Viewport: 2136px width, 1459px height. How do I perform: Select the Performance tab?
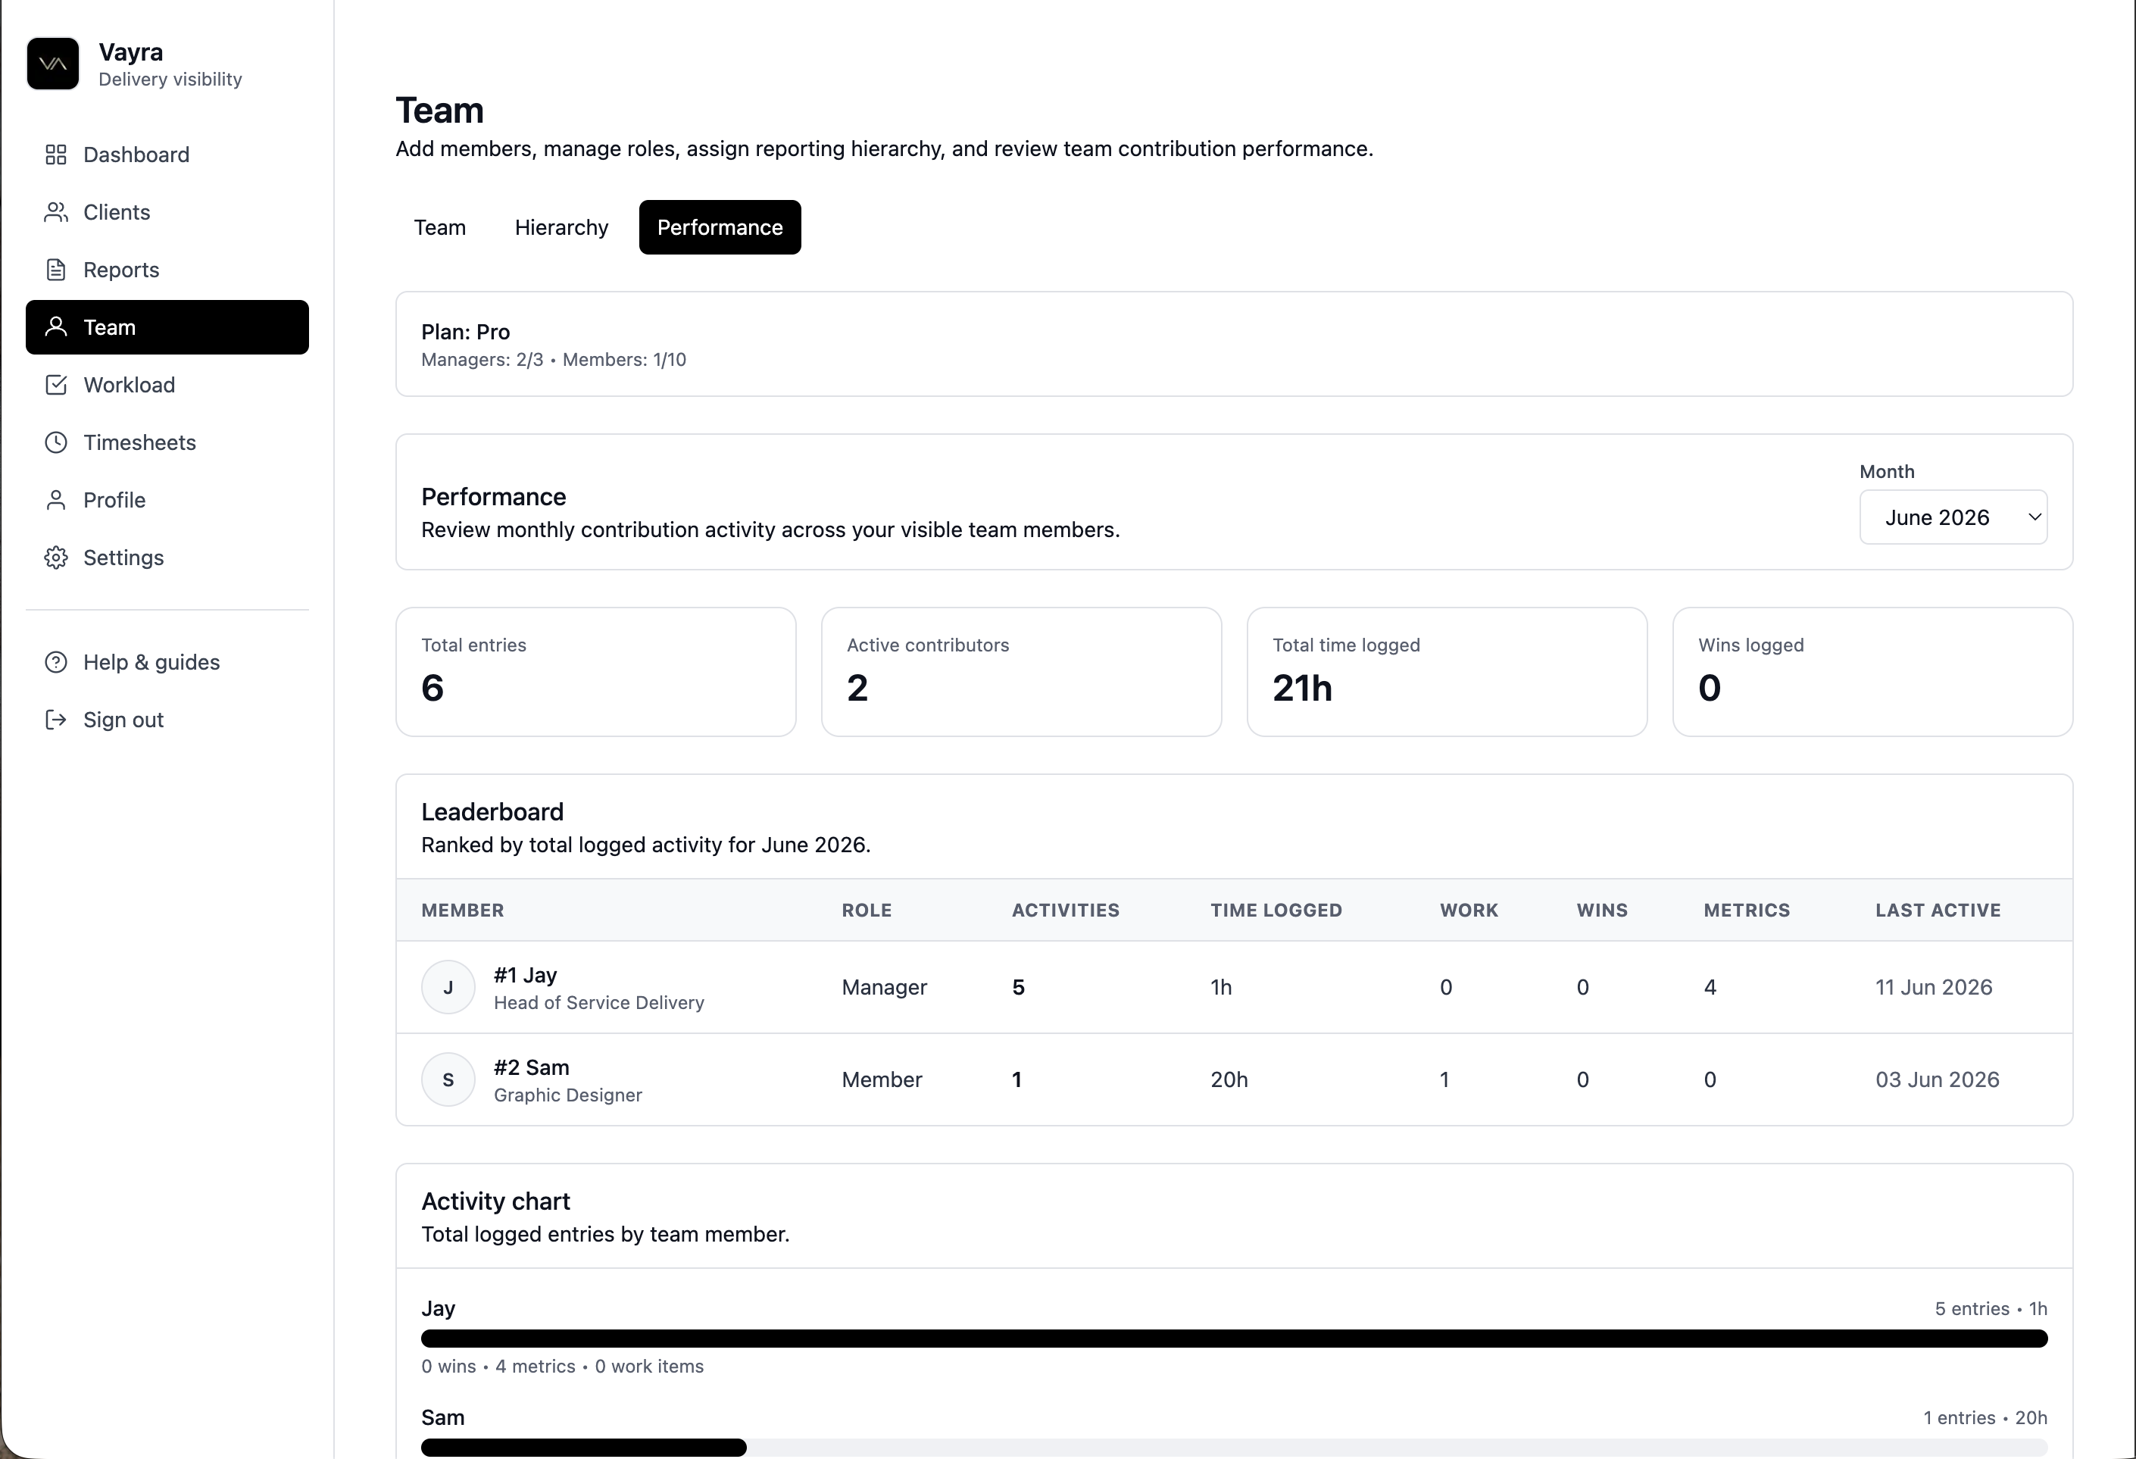[x=720, y=227]
